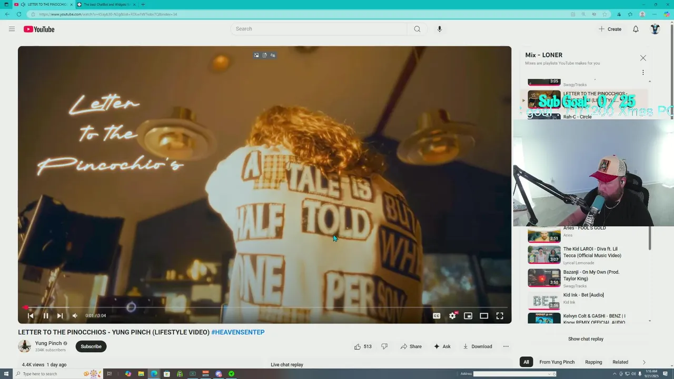674x379 pixels.
Task: Click Show chat replay
Action: pos(586,339)
